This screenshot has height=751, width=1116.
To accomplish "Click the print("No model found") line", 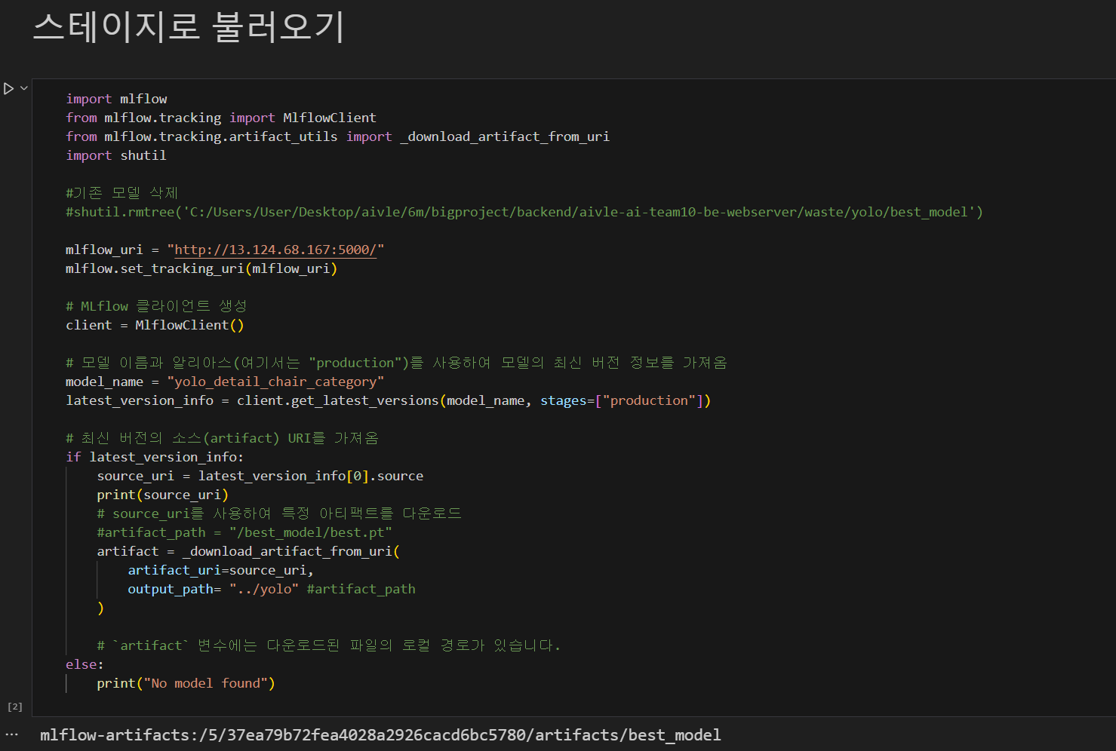I will [186, 682].
